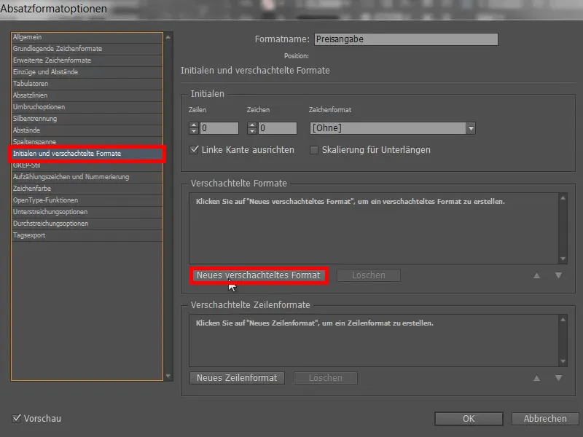Decrease the Zeichen stepper value
This screenshot has height=437, width=583.
click(x=252, y=131)
